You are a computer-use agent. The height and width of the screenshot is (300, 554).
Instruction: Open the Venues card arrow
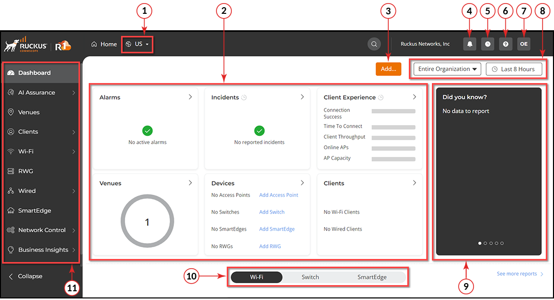(x=190, y=183)
